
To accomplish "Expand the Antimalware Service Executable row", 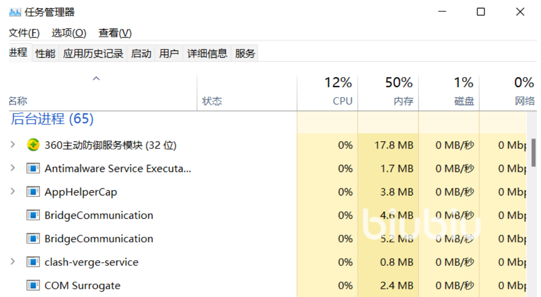I will (13, 168).
